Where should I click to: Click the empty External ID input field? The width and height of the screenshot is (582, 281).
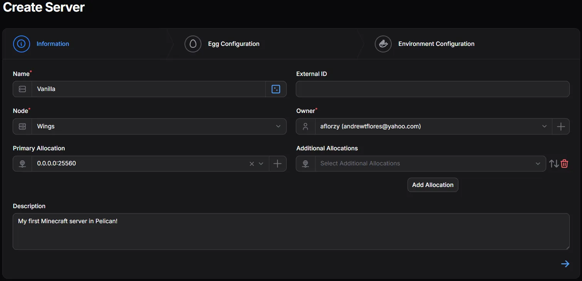(433, 89)
